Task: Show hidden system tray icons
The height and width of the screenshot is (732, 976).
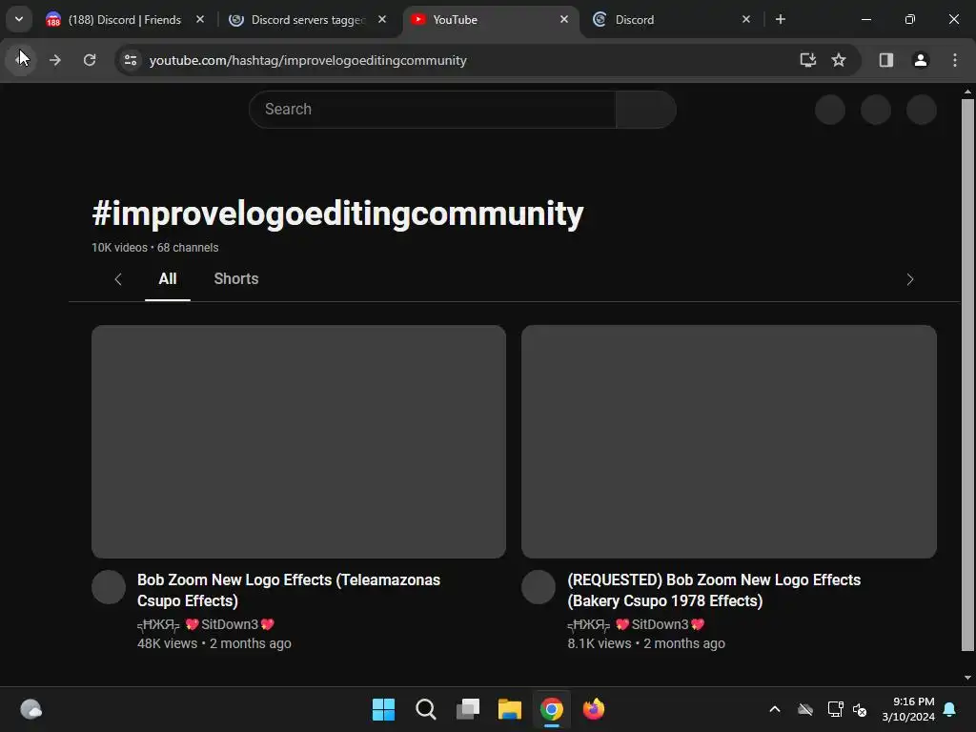Action: 775,709
